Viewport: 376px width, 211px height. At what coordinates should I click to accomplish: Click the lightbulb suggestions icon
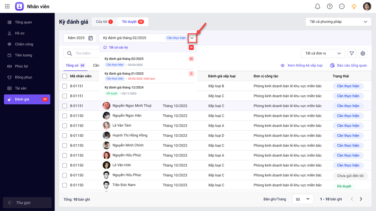coord(354,6)
